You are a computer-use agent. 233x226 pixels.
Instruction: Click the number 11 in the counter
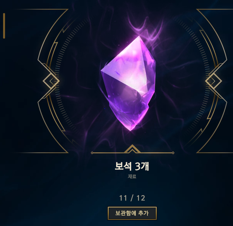tap(123, 198)
